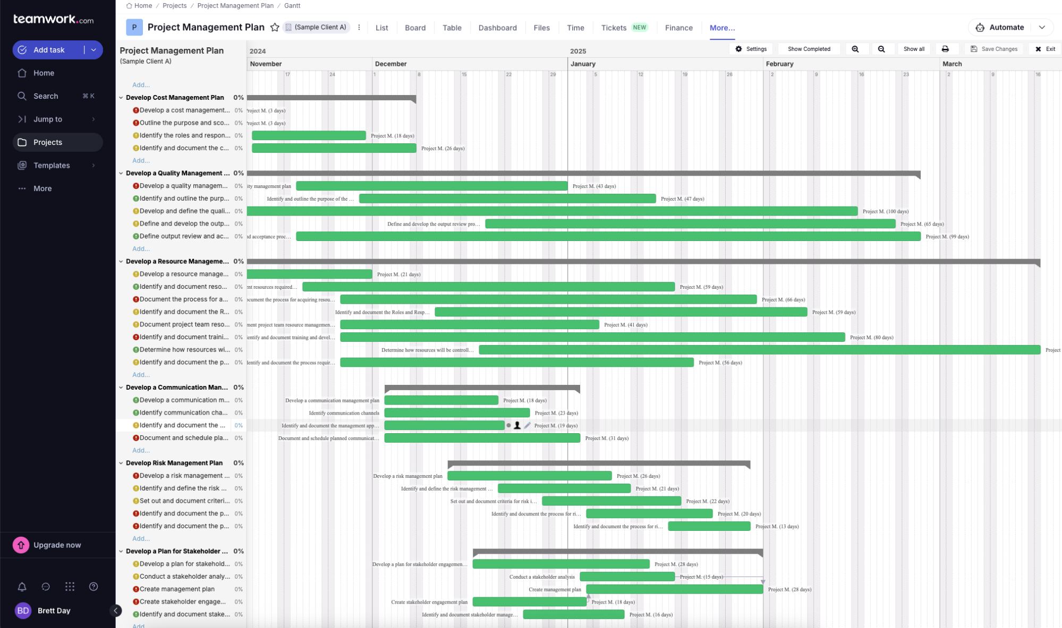Open the help question mark icon
This screenshot has width=1062, height=628.
94,587
